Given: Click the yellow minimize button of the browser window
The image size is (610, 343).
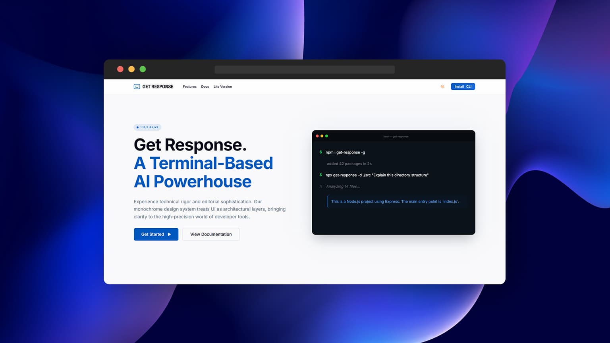Looking at the screenshot, I should pos(131,69).
